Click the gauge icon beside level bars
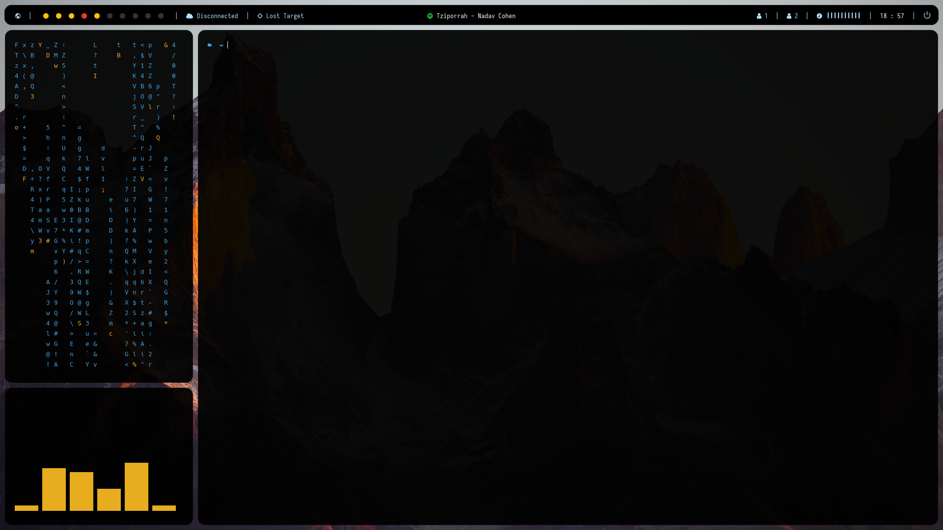Viewport: 943px width, 530px height. [x=819, y=16]
